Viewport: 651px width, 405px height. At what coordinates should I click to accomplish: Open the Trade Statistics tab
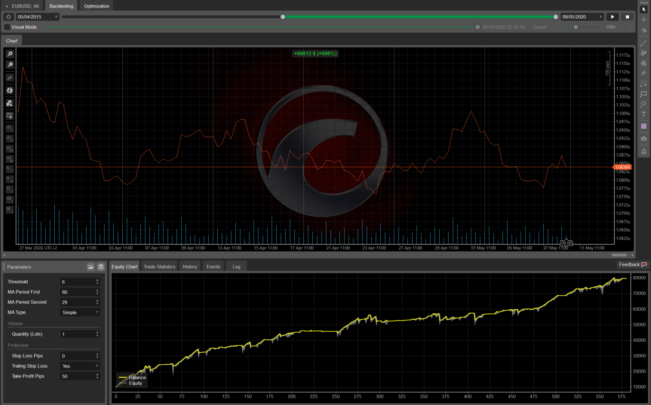(x=160, y=267)
